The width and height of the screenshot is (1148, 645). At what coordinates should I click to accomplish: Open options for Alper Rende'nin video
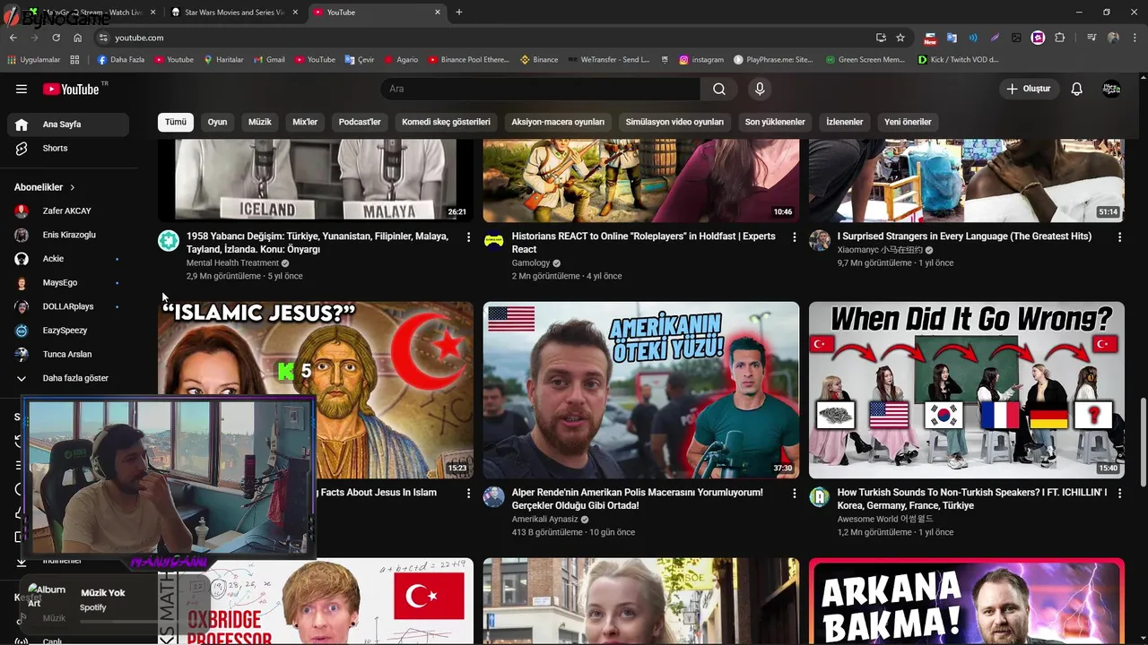(x=794, y=494)
